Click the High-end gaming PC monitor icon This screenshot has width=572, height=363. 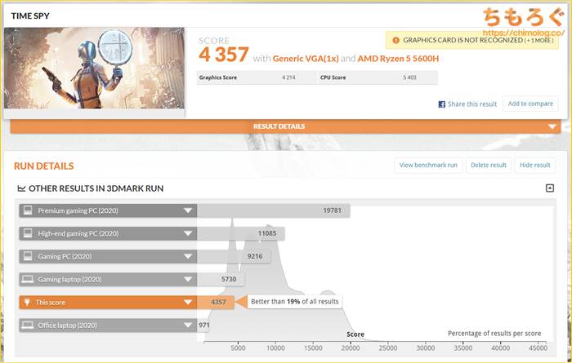[x=28, y=233]
